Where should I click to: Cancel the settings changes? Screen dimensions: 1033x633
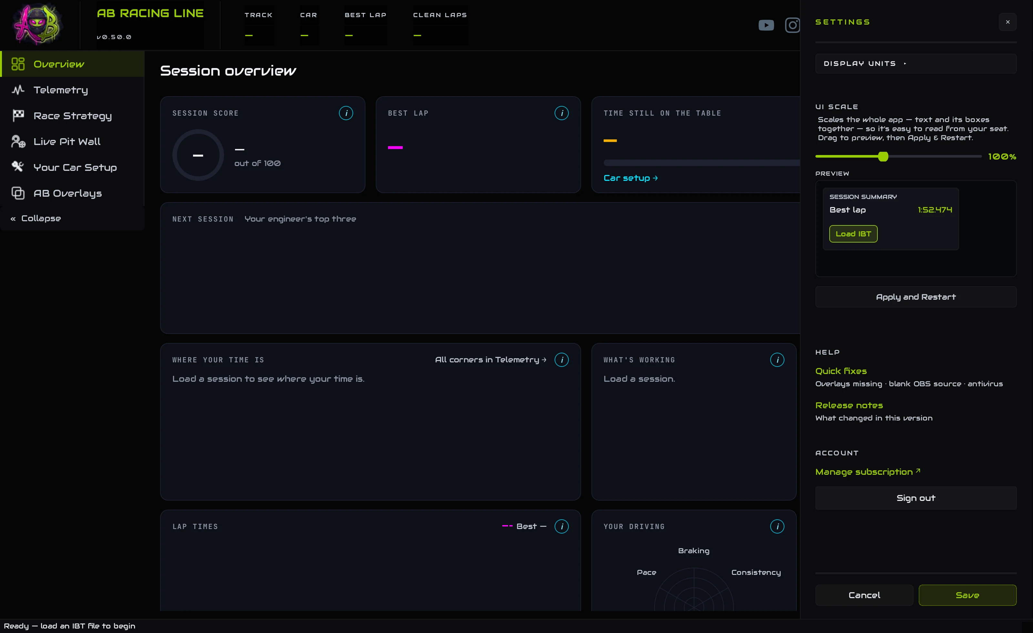click(x=864, y=595)
